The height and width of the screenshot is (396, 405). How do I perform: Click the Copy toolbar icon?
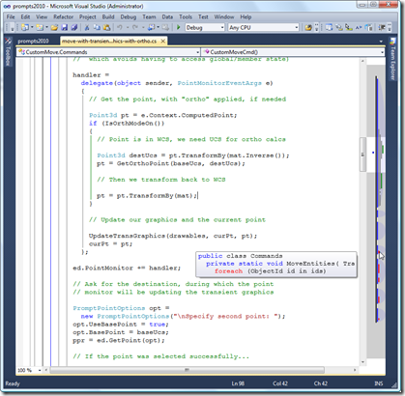[97, 28]
